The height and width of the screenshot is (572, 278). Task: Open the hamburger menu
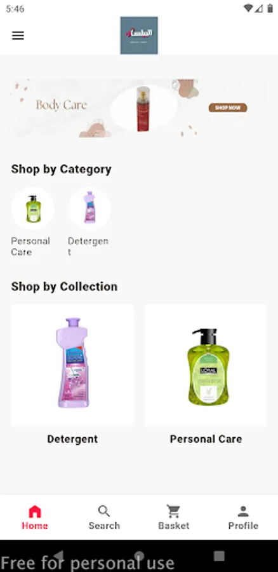point(18,36)
